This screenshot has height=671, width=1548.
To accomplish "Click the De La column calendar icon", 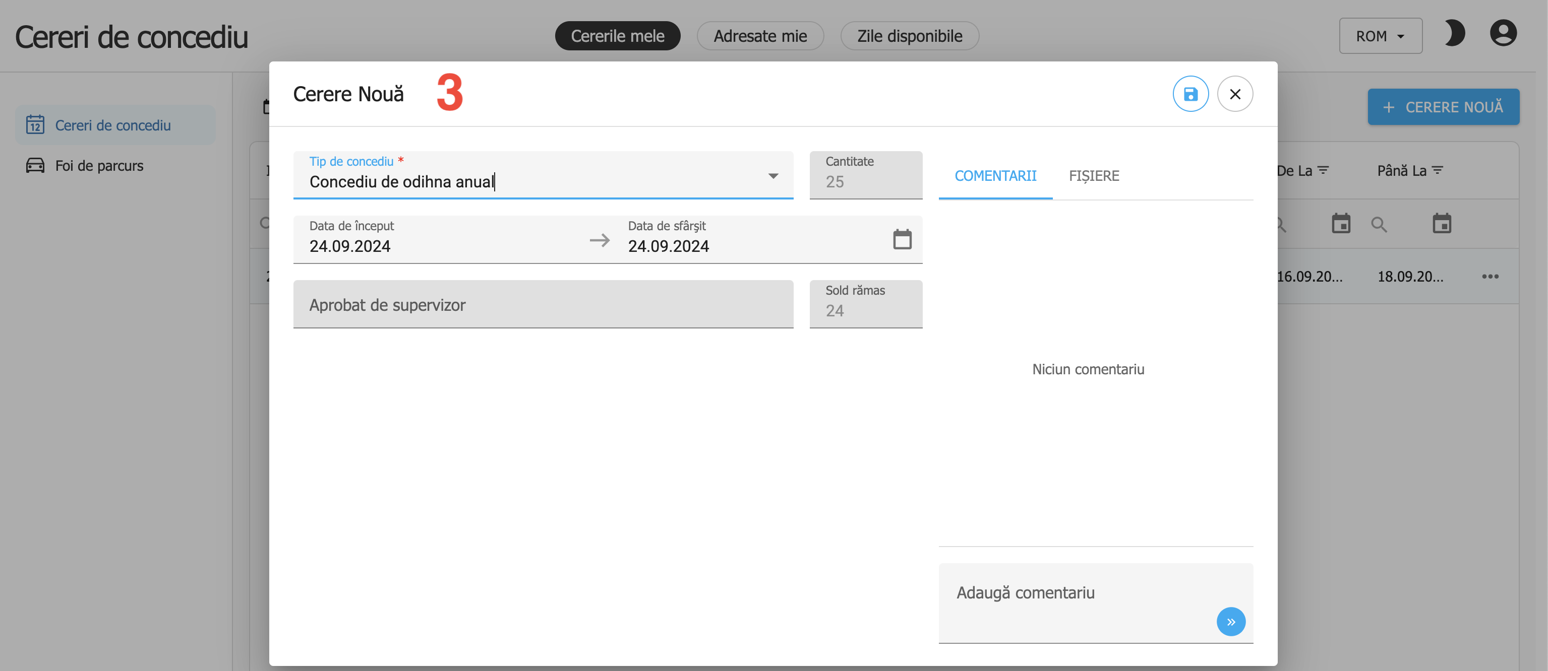I will (1341, 224).
